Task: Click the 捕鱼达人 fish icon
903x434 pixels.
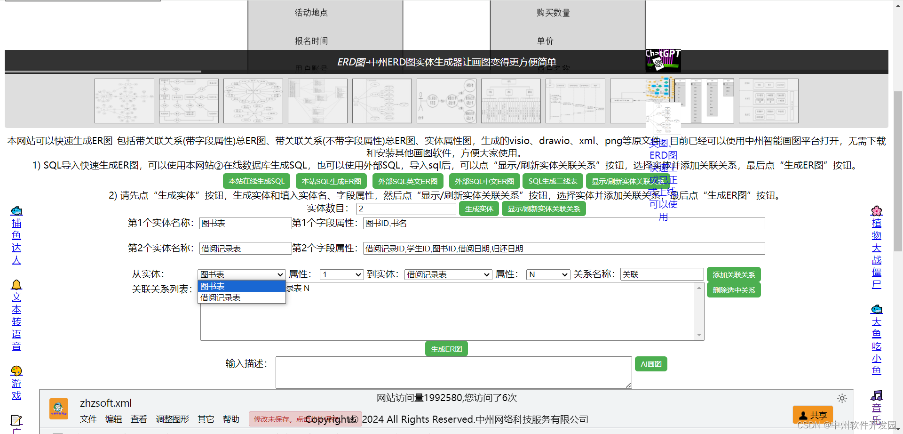Action: pos(16,210)
